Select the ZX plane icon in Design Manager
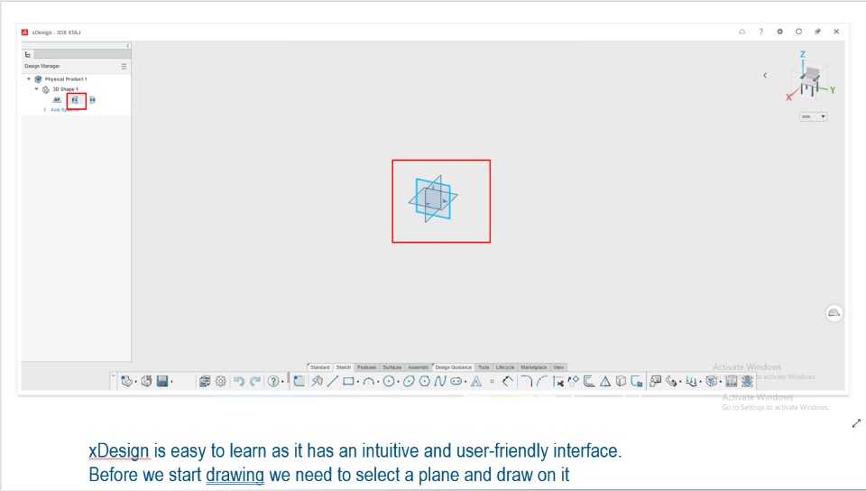 [92, 100]
